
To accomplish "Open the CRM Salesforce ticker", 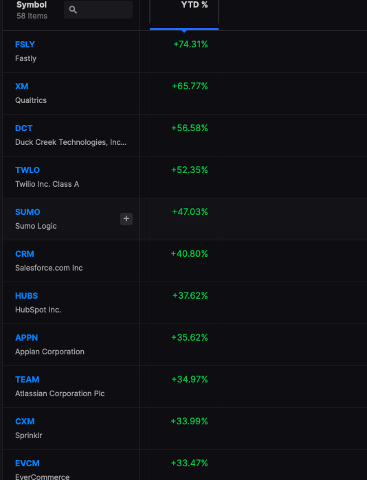I will (25, 254).
